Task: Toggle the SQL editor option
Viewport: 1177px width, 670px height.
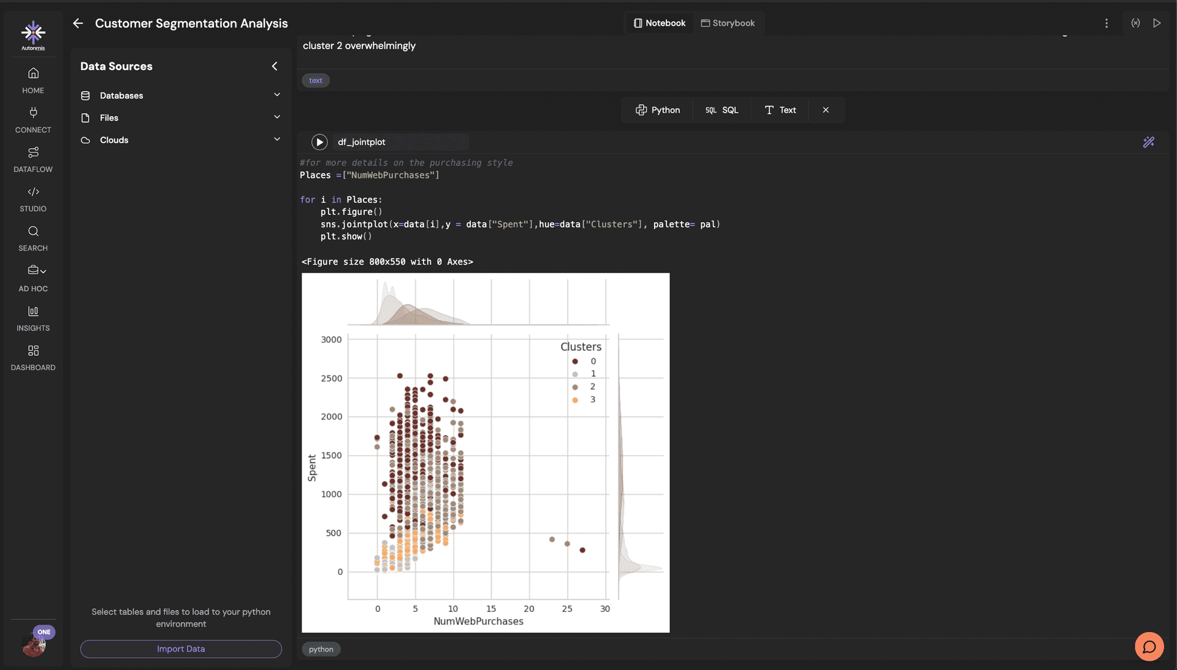Action: [721, 109]
